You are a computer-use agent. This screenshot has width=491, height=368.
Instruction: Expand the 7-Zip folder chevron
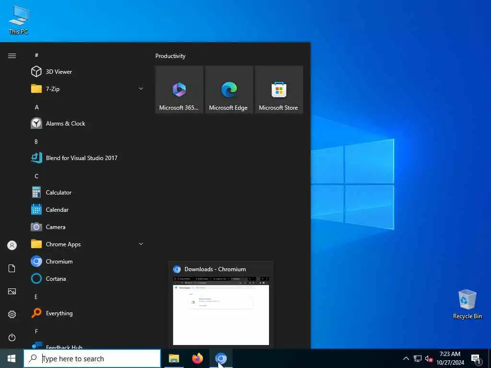(x=141, y=89)
